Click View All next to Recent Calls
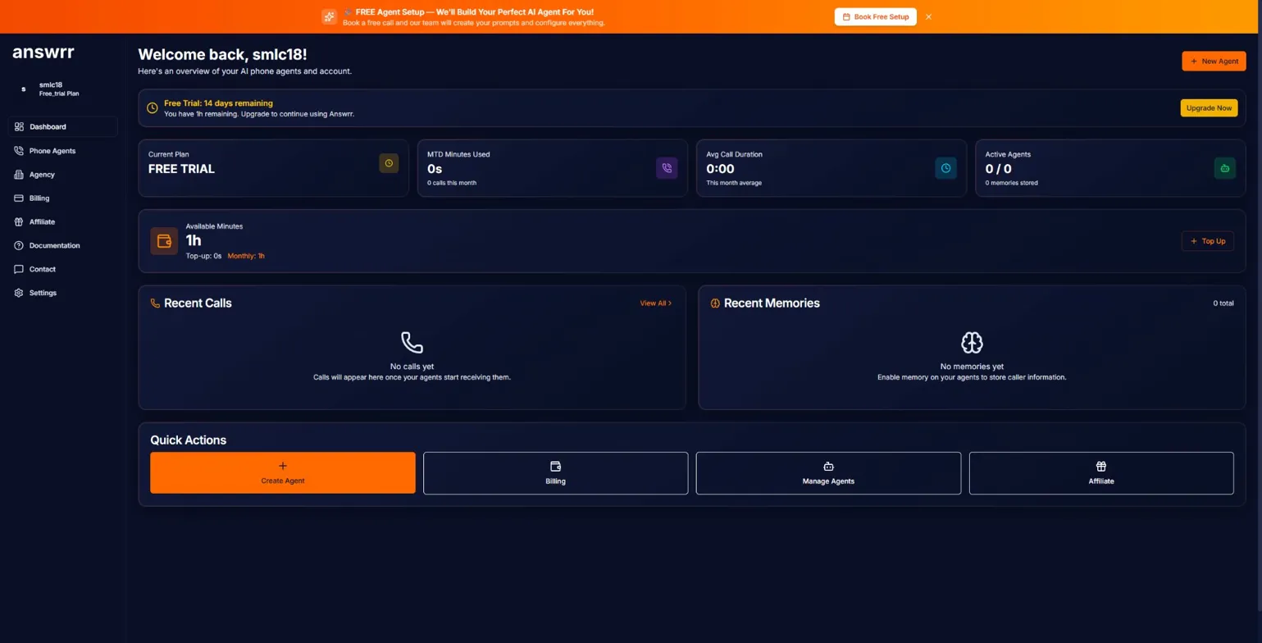Screen dimensions: 1262x643 654,303
